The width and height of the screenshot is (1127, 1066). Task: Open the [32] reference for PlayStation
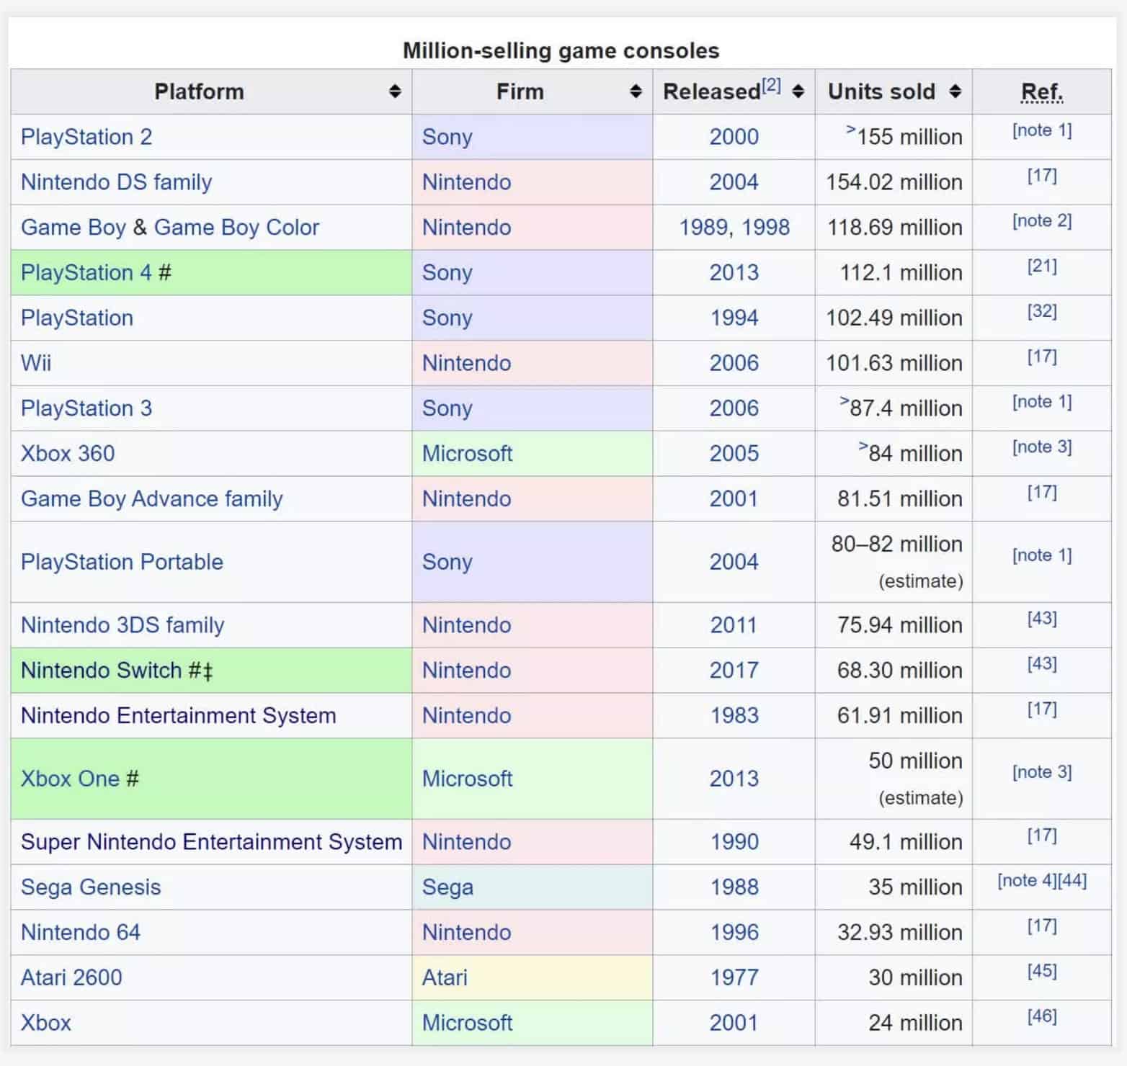click(1042, 312)
